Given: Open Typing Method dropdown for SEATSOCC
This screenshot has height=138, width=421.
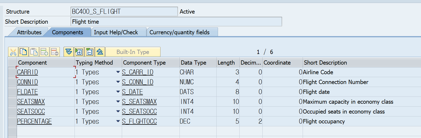Looking at the screenshot, I should click(118, 111).
